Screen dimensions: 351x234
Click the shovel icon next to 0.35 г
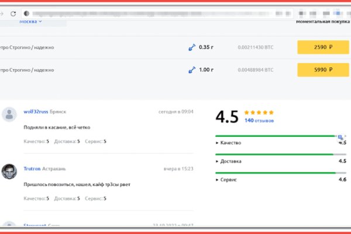tap(191, 47)
